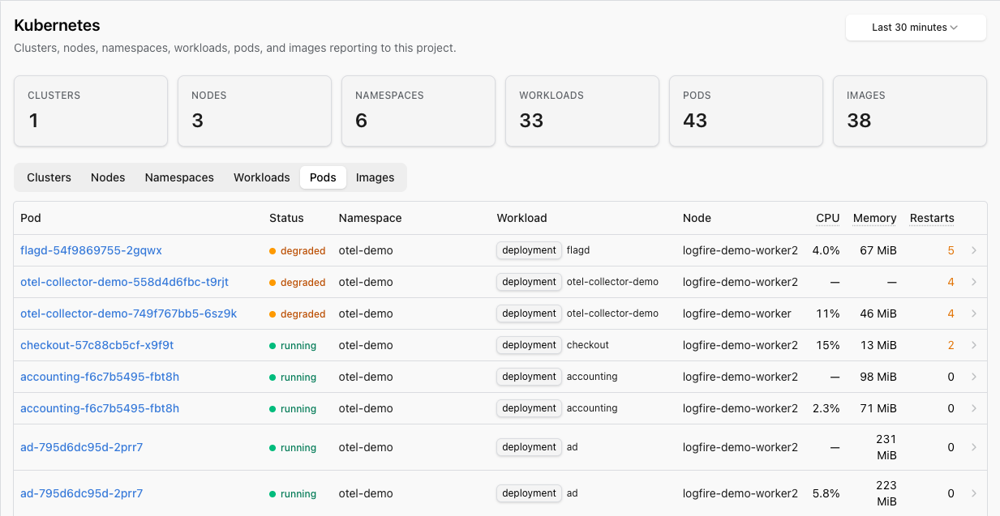This screenshot has height=516, width=1000.
Task: Sort by the CPU column header
Action: [x=828, y=218]
